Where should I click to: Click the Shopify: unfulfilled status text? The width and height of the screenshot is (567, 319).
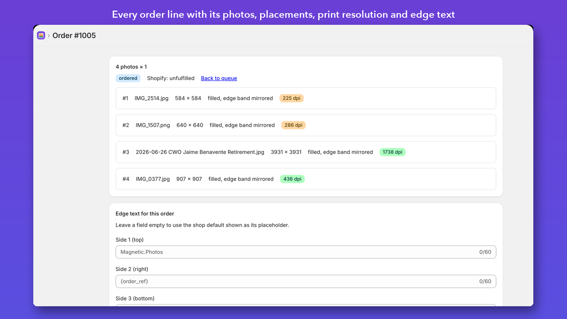pos(171,78)
